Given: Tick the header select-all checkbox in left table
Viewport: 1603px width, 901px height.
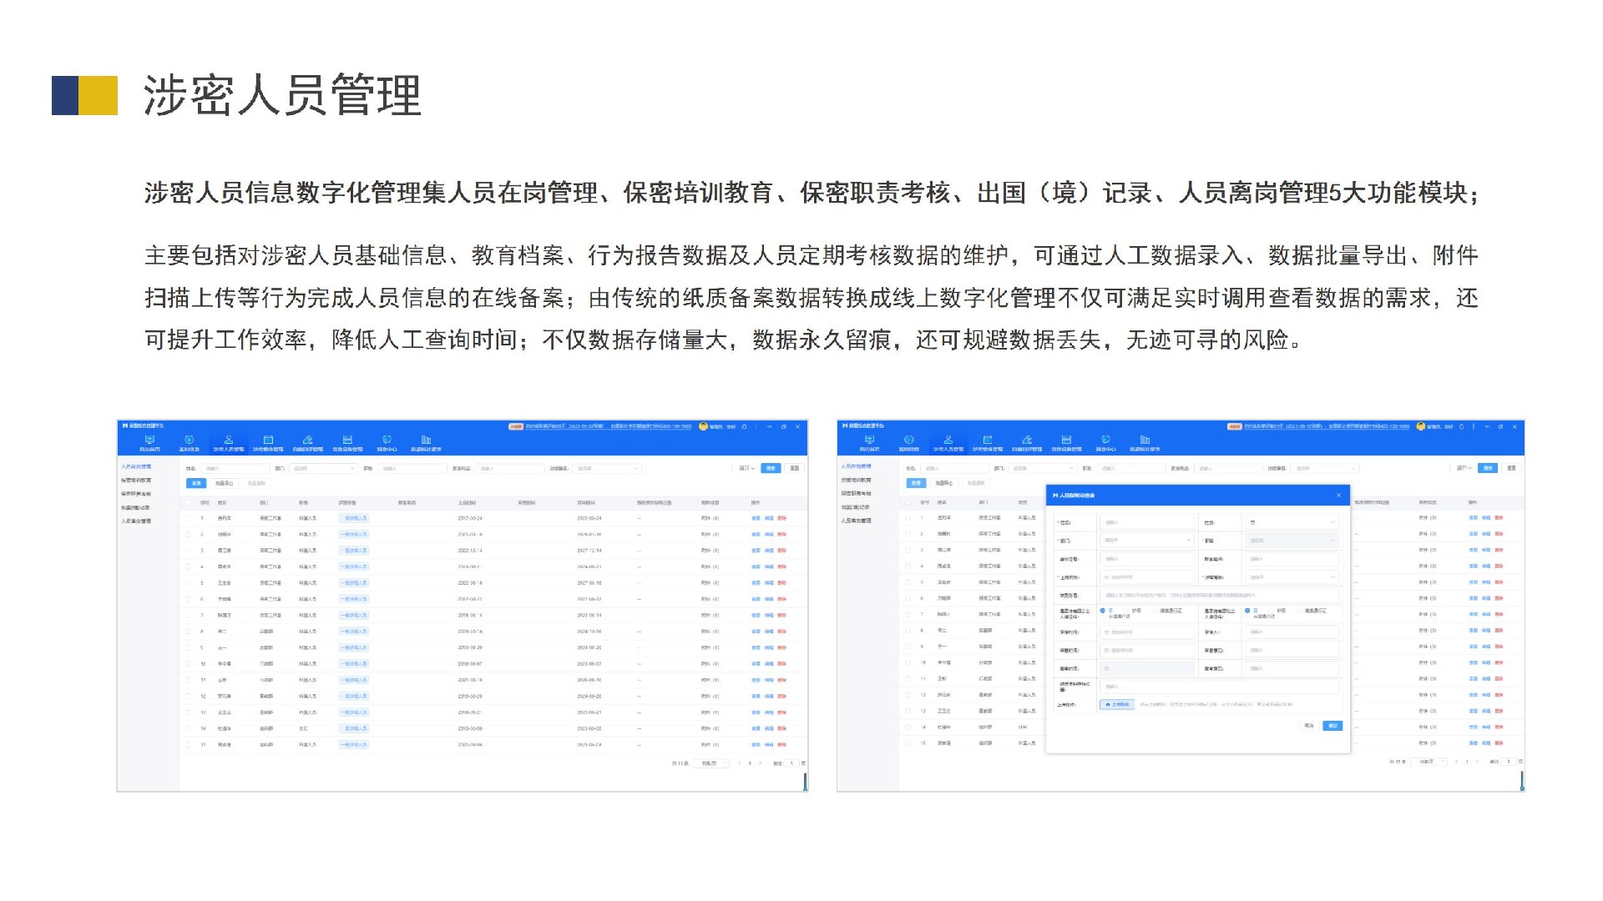Looking at the screenshot, I should pos(188,502).
